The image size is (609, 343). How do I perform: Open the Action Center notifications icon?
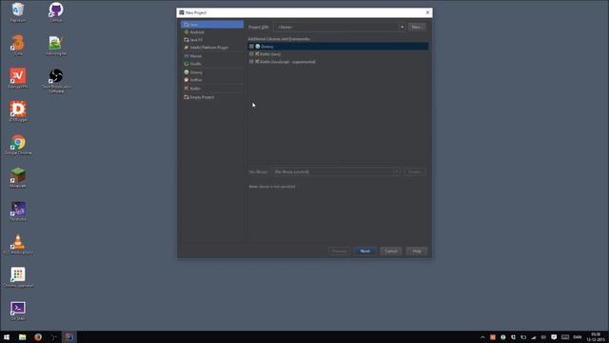click(554, 337)
